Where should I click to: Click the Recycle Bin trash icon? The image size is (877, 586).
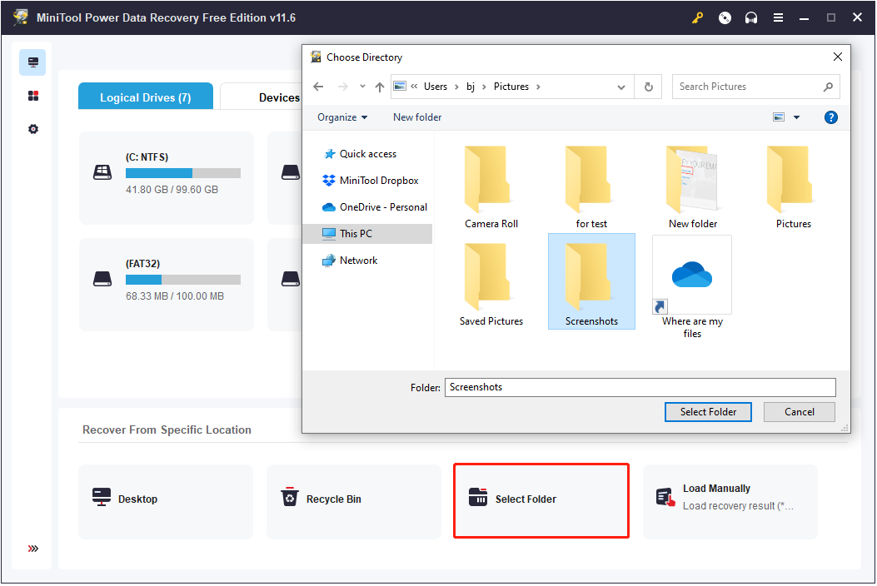coord(290,497)
